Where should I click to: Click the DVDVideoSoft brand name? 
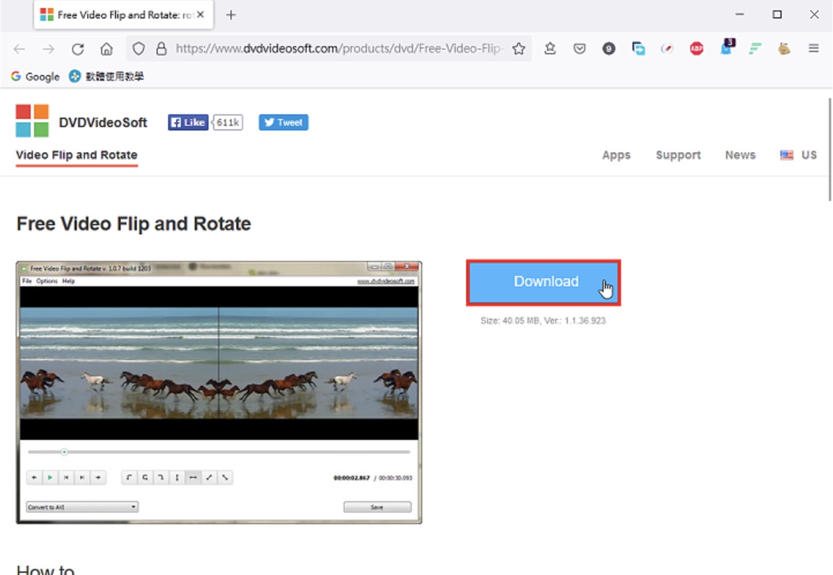point(103,122)
